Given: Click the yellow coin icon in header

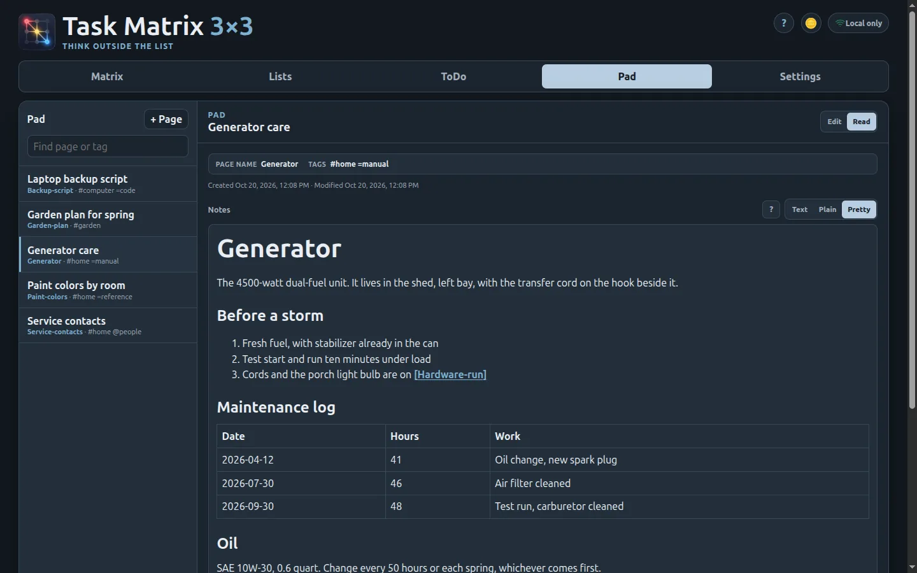Looking at the screenshot, I should tap(811, 23).
